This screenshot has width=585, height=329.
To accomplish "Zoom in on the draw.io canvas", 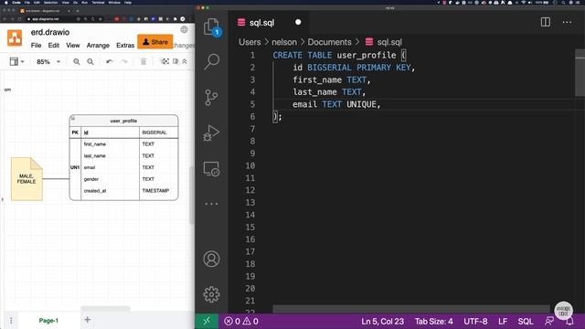I will pos(77,61).
